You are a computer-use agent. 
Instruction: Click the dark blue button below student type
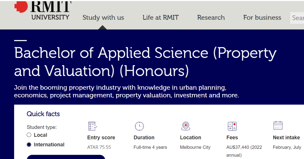click(x=66, y=157)
